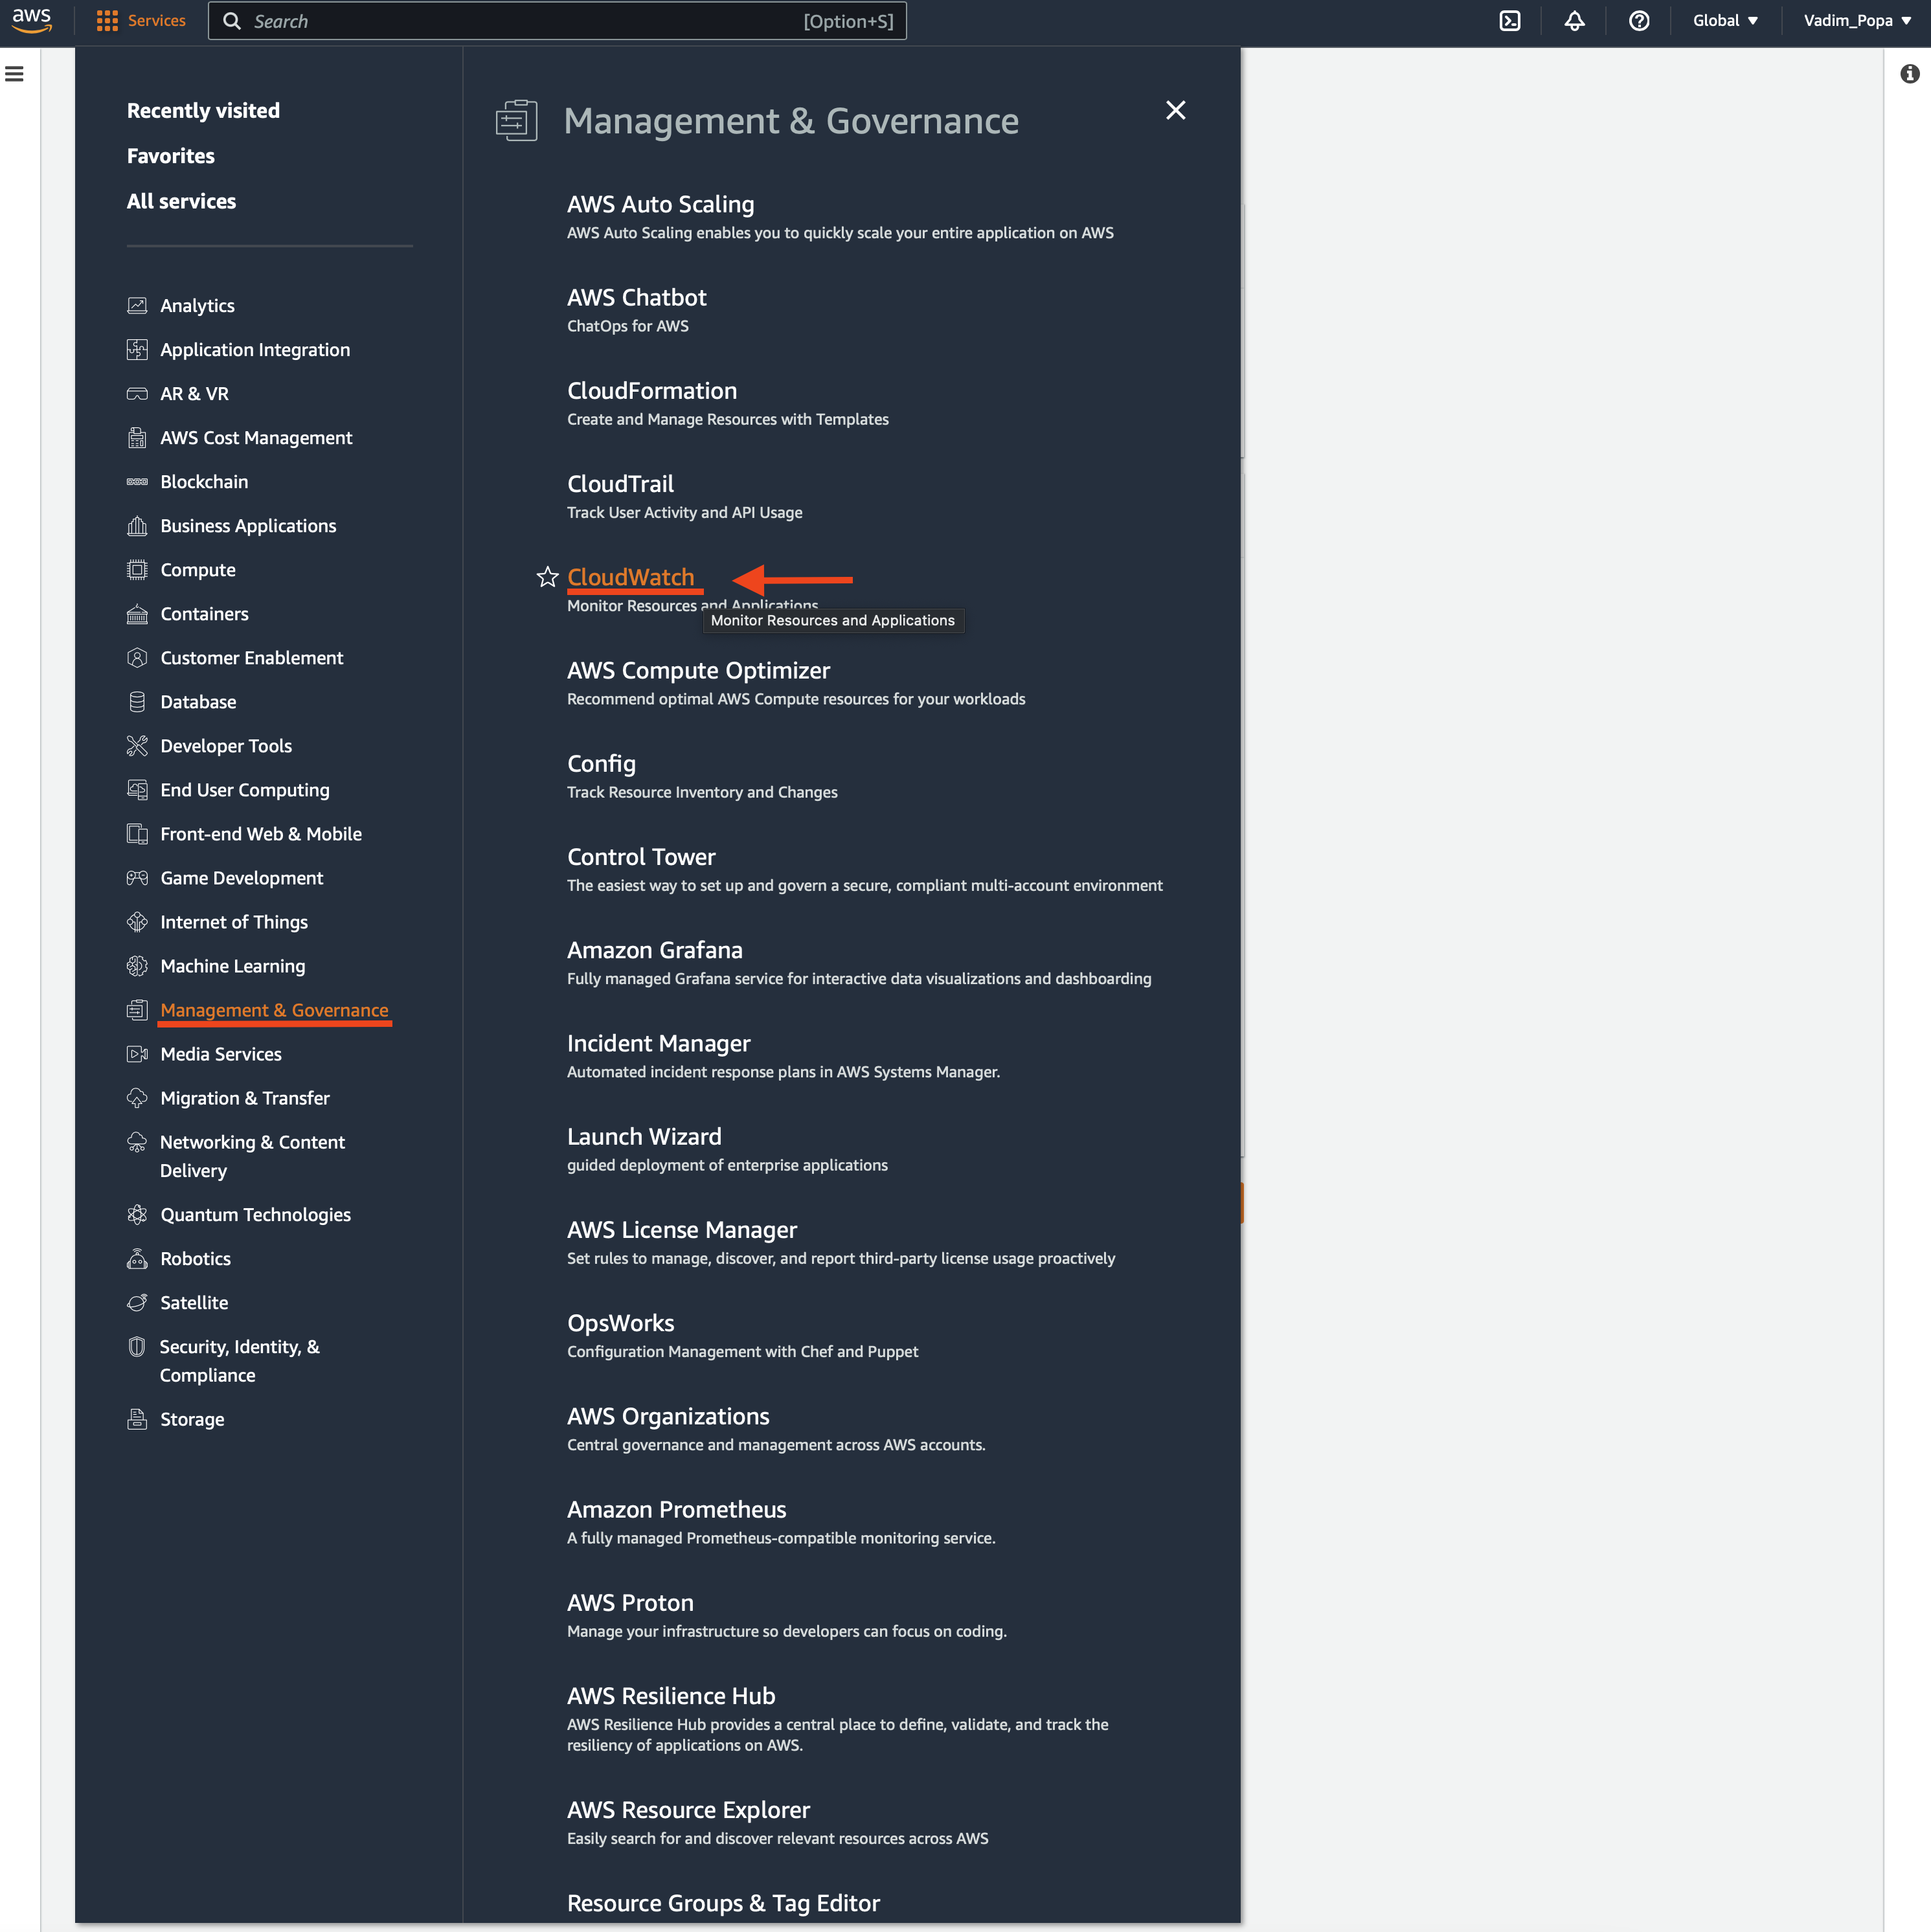This screenshot has width=1931, height=1932.
Task: Star CloudWatch as a favorite
Action: pyautogui.click(x=547, y=577)
